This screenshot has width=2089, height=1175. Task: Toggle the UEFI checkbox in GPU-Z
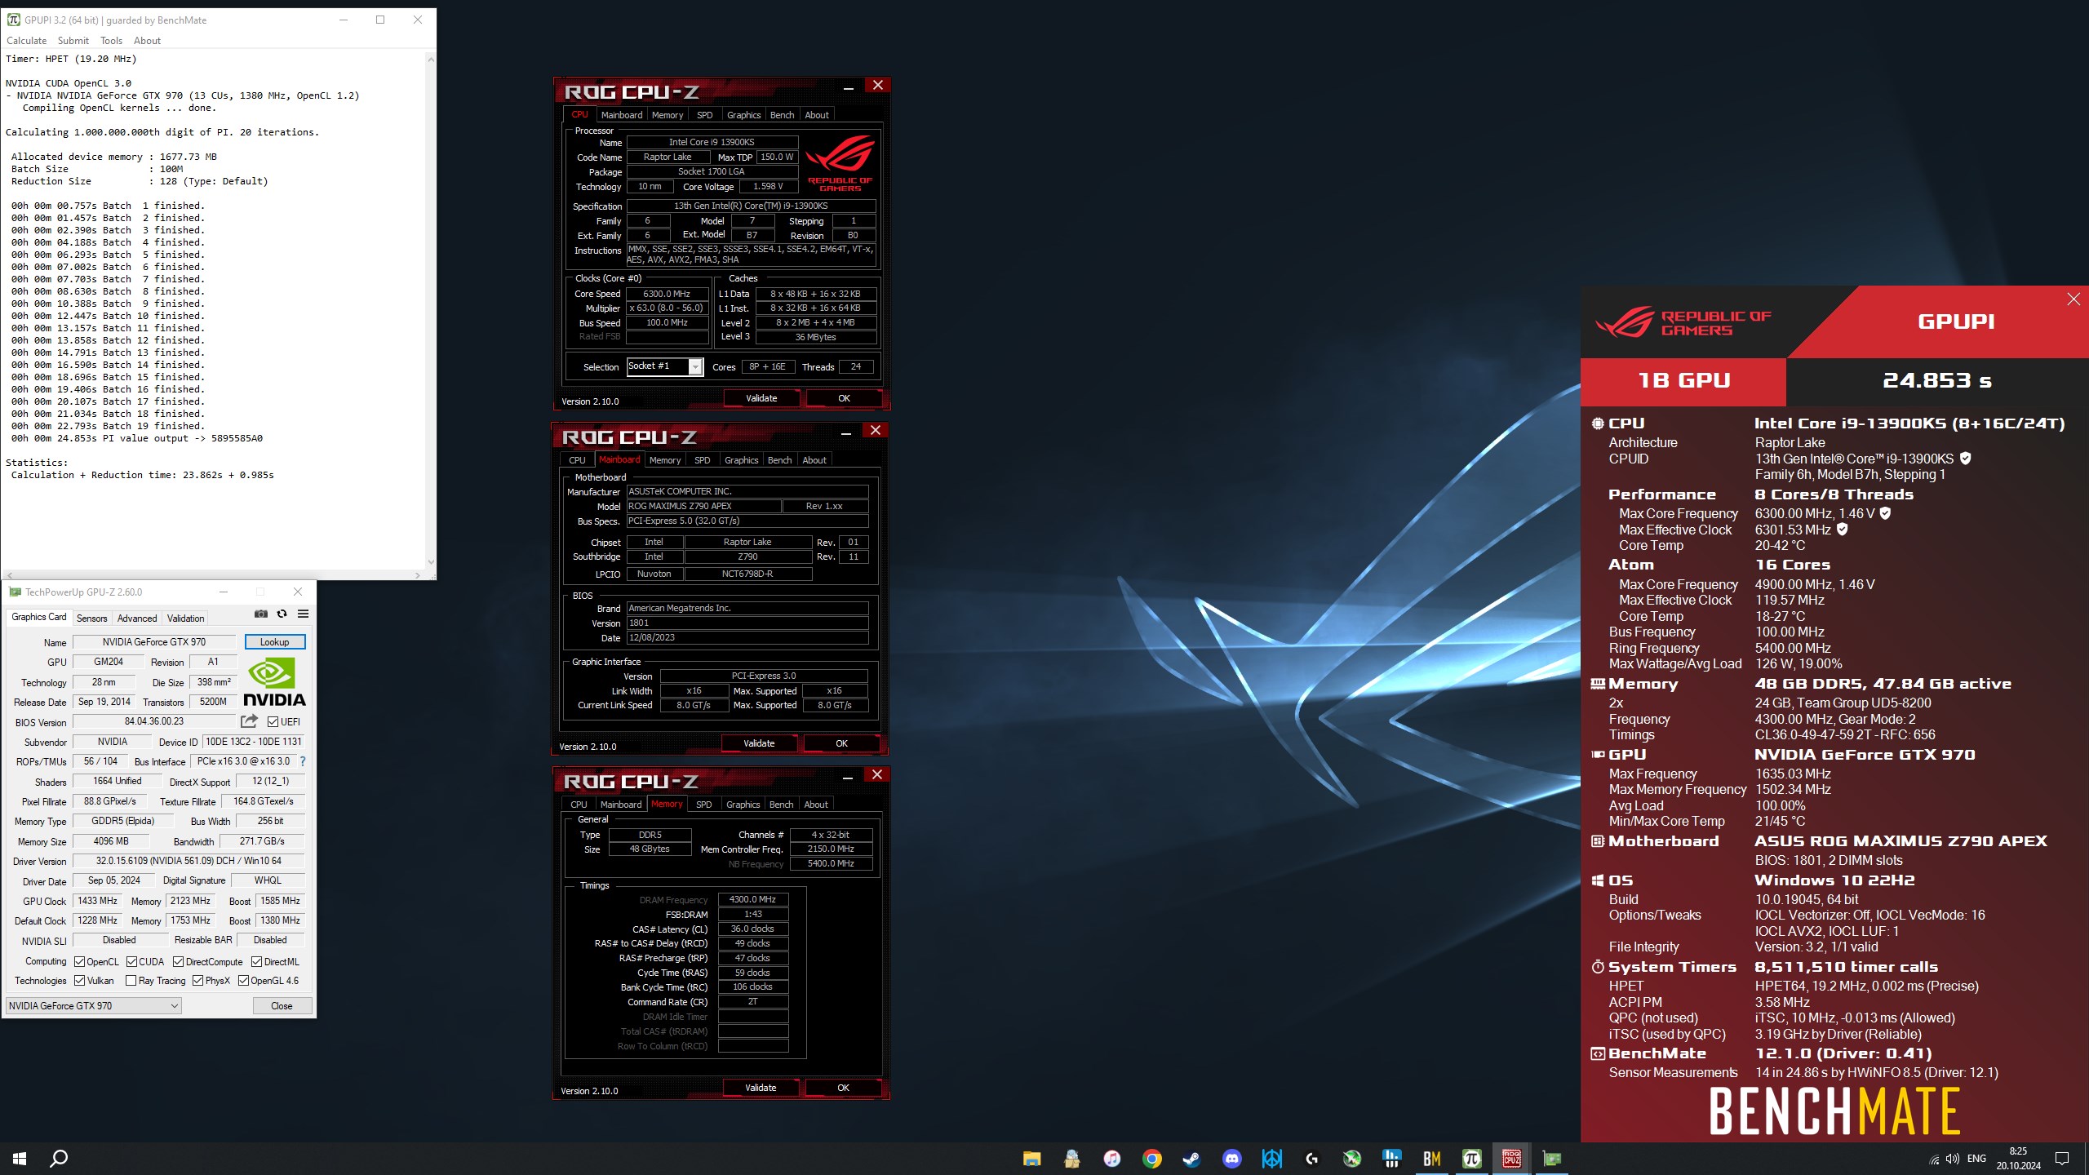273,721
